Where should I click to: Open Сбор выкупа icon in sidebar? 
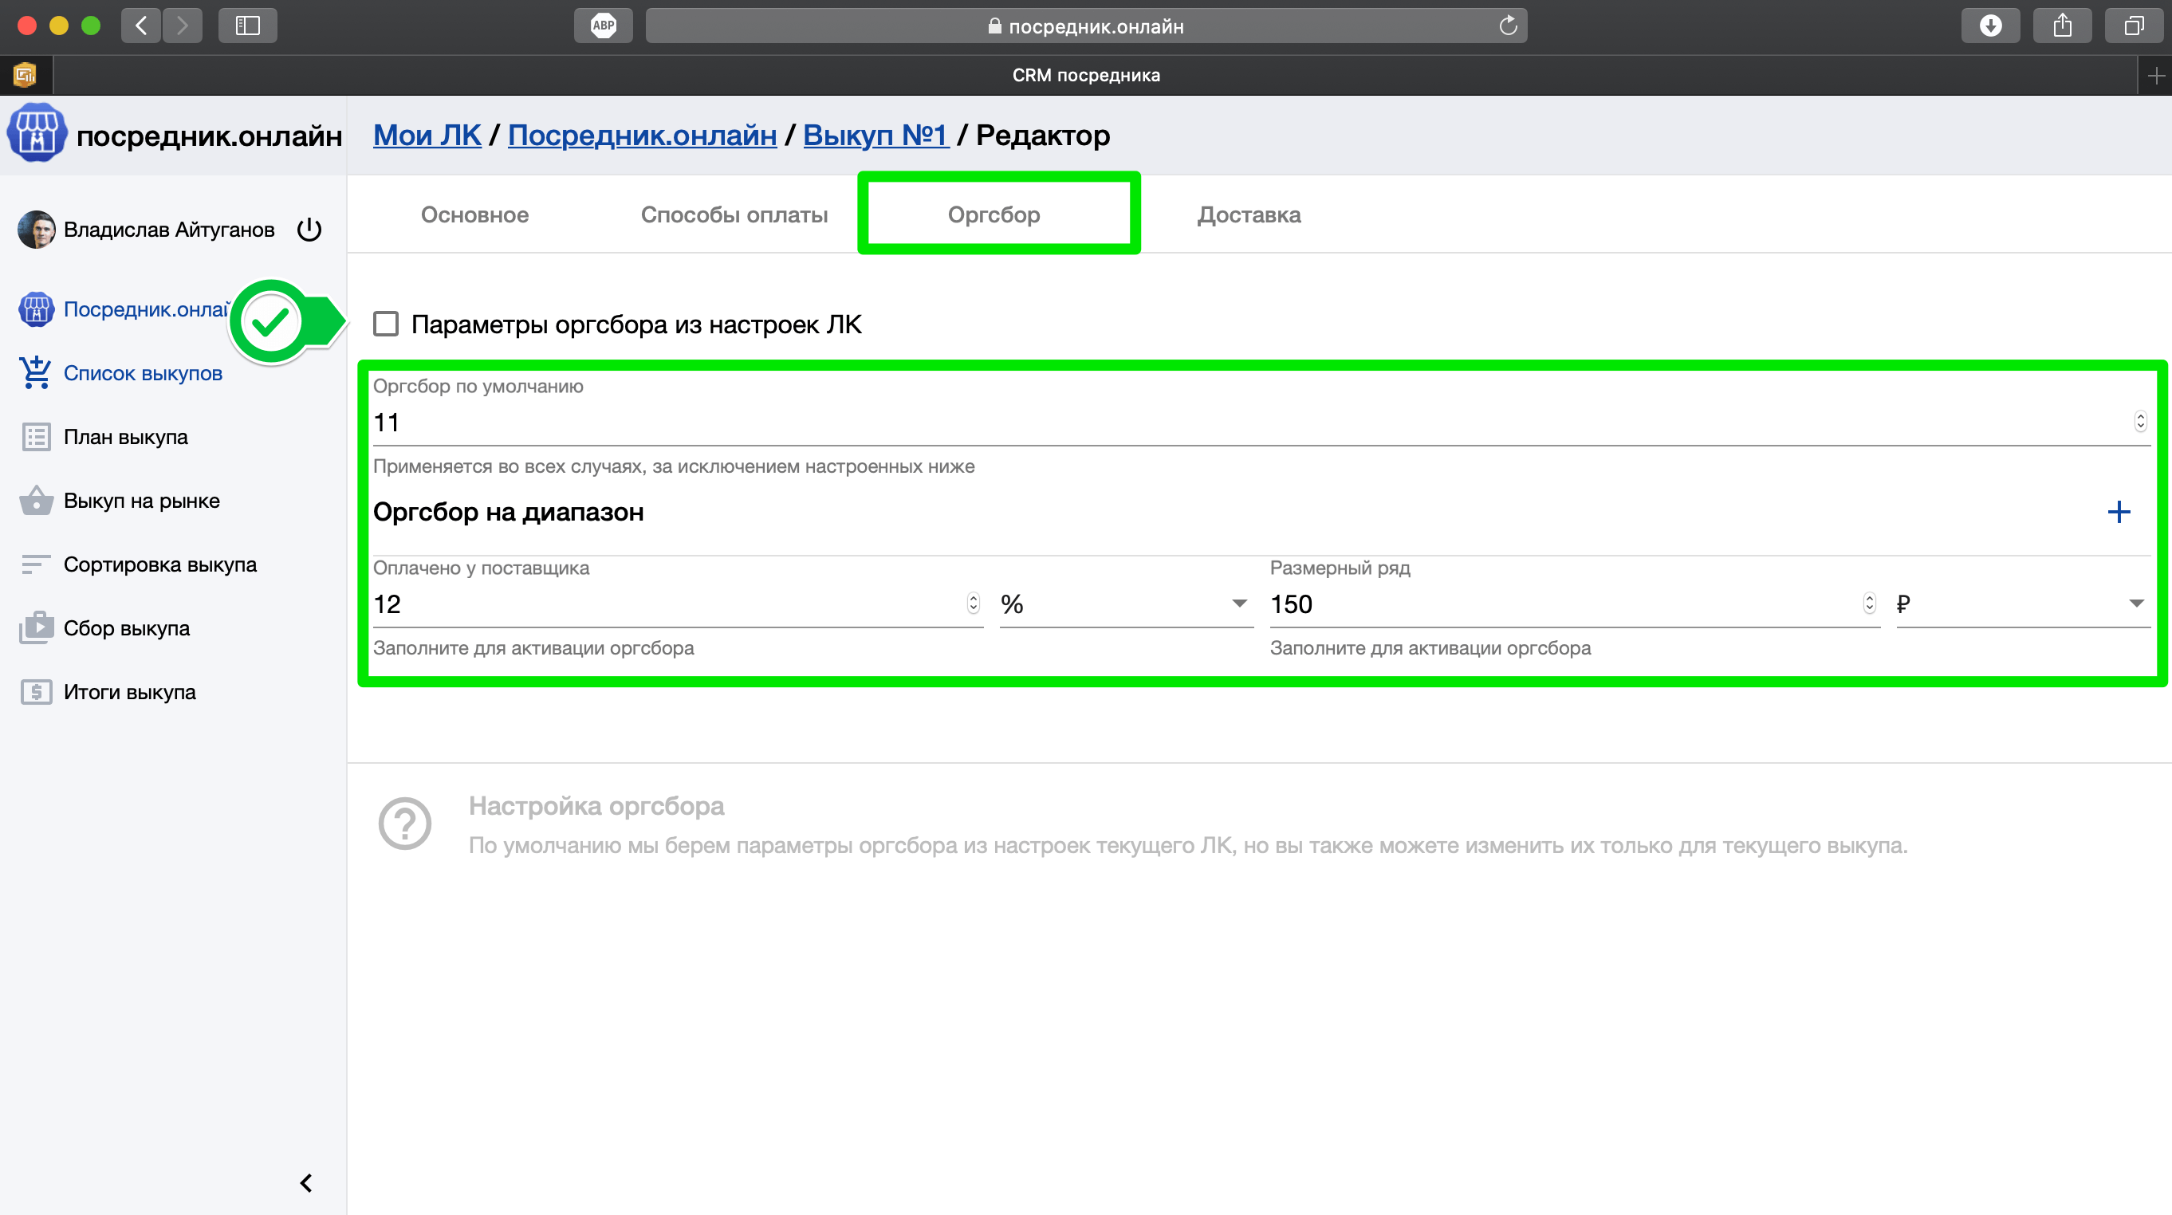coord(35,628)
